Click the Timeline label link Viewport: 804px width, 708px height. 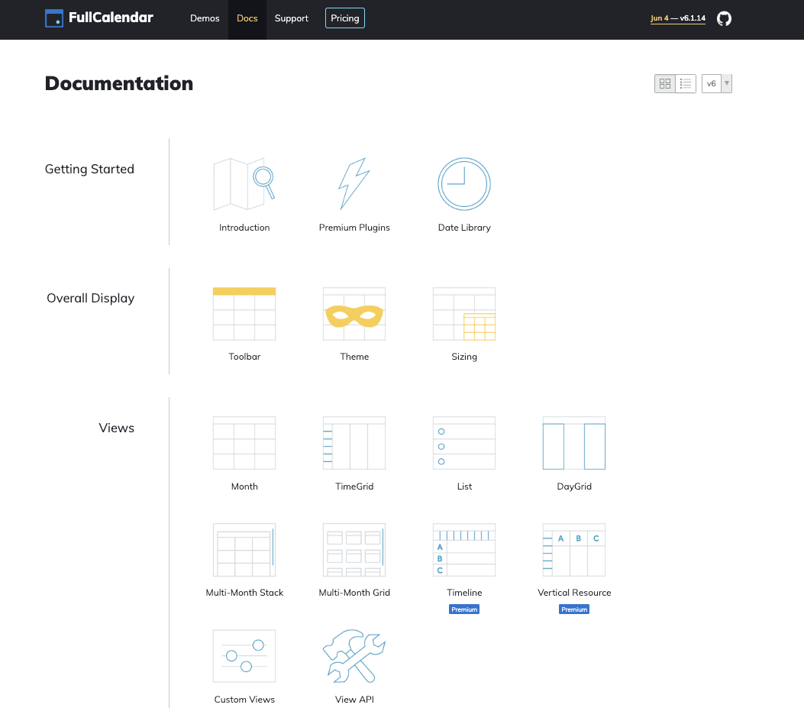464,593
